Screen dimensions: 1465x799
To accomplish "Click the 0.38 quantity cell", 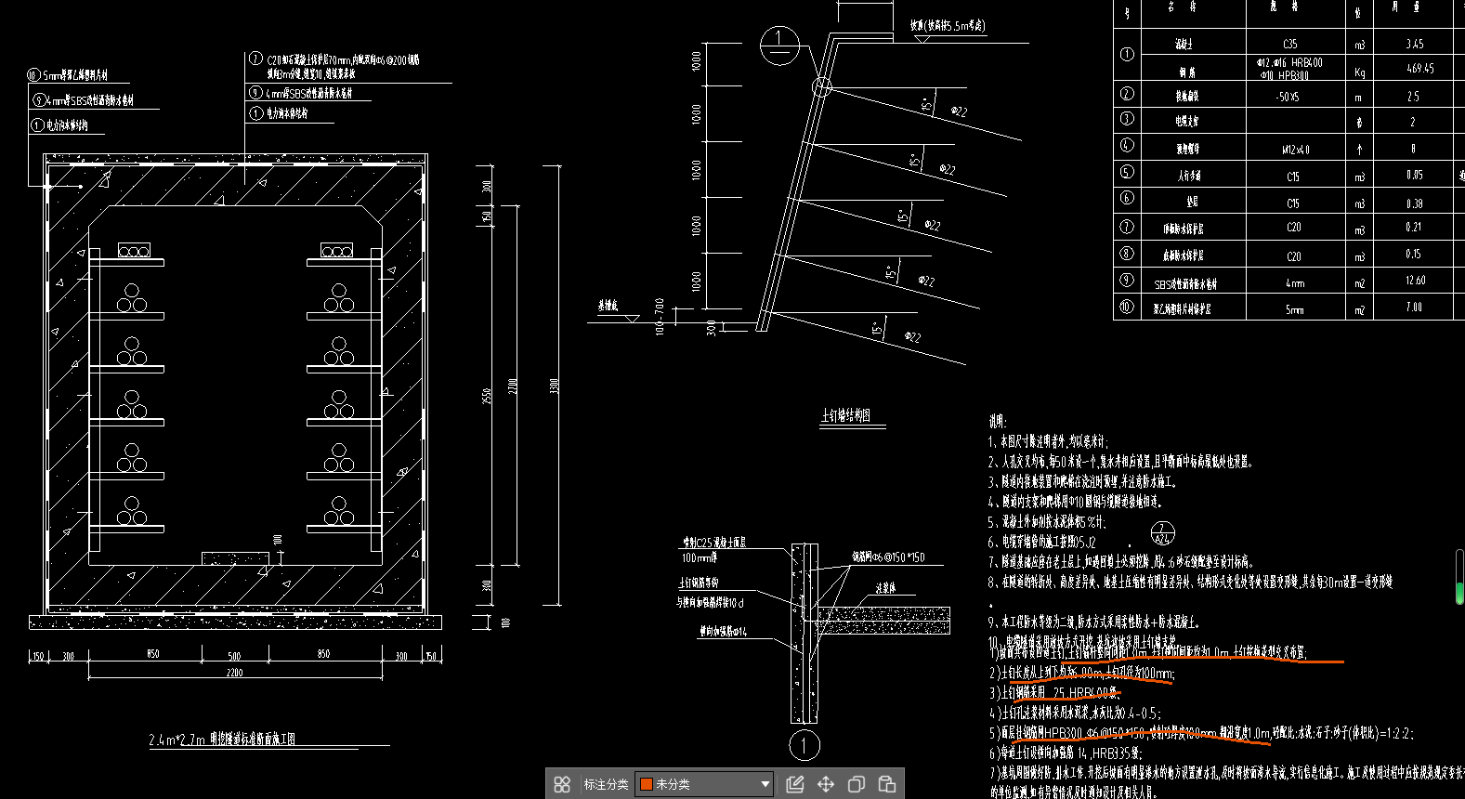I will [1414, 203].
